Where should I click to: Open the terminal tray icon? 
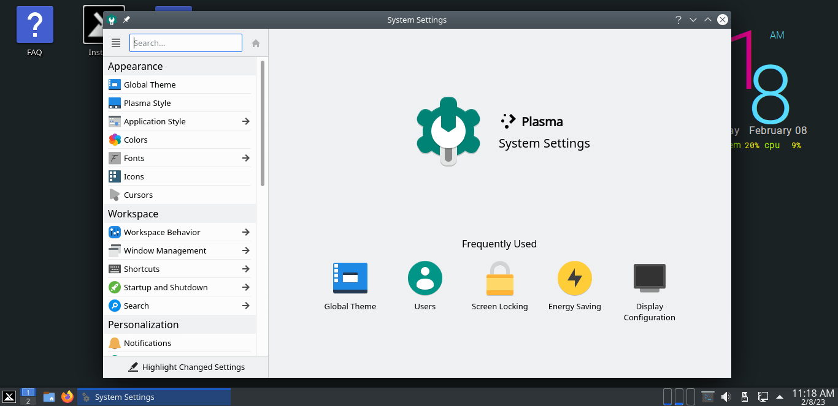[x=708, y=397]
